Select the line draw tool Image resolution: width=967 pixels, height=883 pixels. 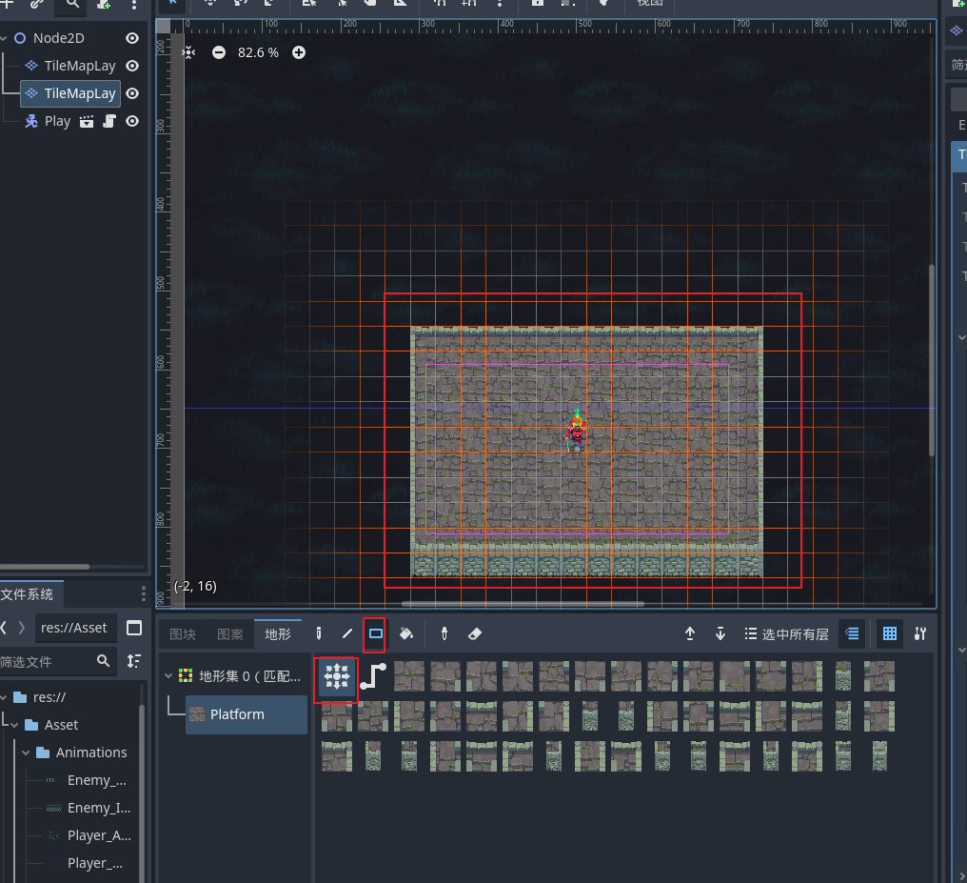[x=347, y=633]
